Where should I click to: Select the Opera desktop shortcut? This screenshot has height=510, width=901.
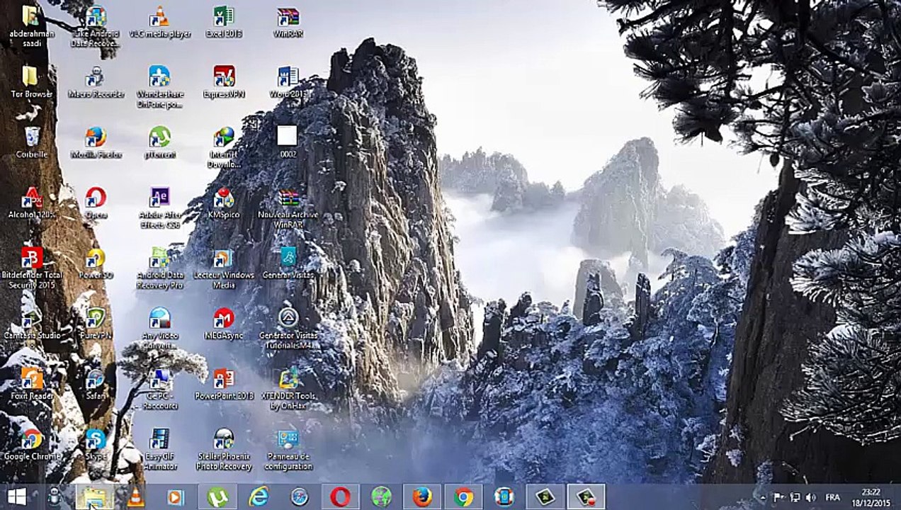[x=96, y=202]
